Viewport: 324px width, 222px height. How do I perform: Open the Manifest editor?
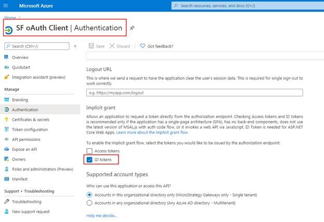[x=20, y=178]
